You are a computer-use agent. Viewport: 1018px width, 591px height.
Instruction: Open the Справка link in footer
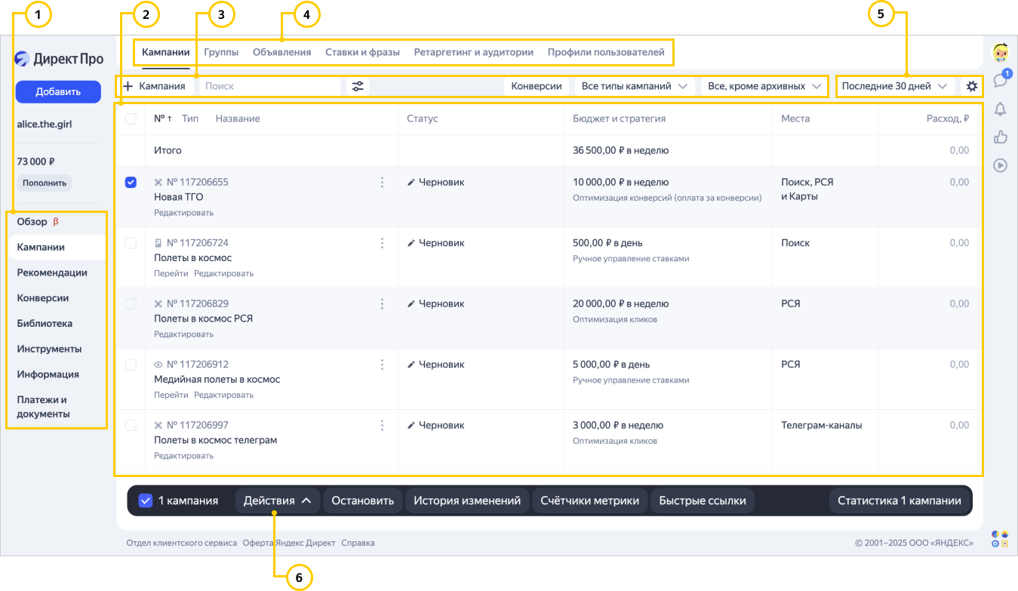(x=358, y=543)
